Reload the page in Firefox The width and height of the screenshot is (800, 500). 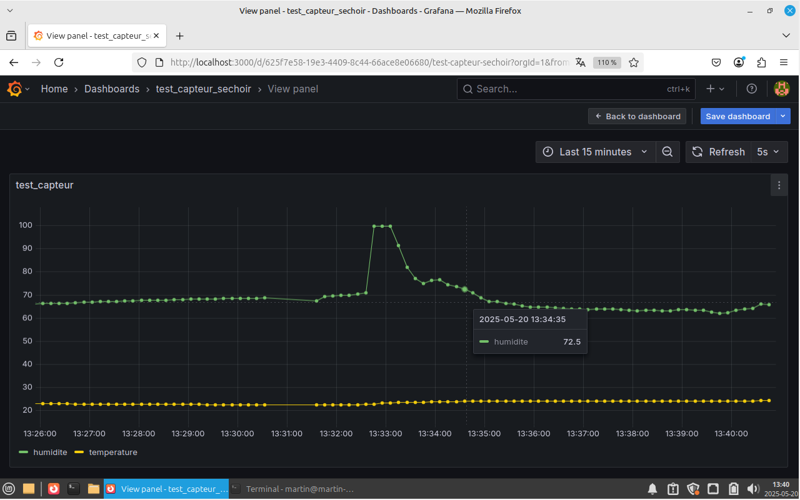tap(59, 62)
